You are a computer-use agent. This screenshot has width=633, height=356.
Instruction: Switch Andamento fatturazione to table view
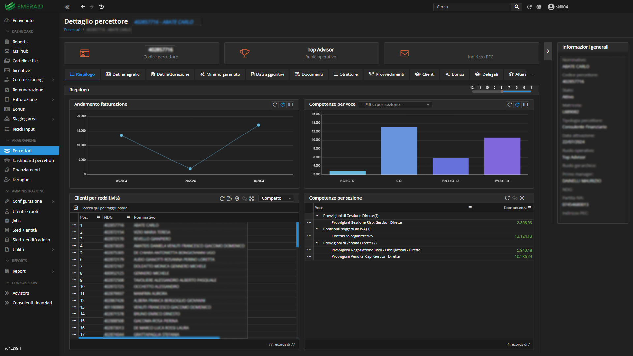(x=290, y=104)
